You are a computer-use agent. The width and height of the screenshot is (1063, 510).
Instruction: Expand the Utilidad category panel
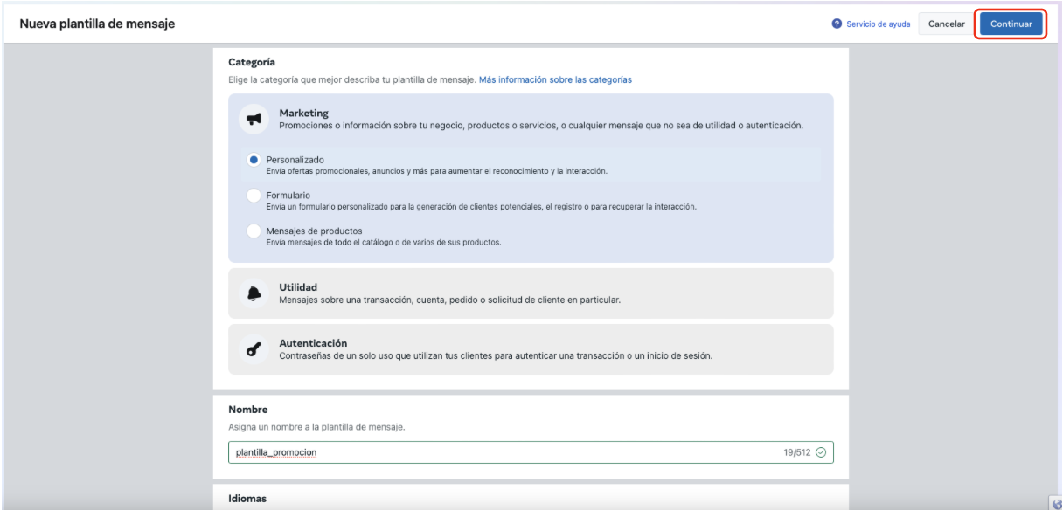(531, 293)
